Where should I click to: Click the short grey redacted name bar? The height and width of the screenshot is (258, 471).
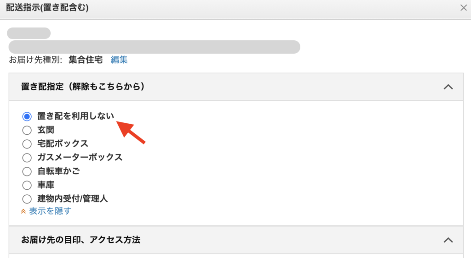tap(29, 33)
